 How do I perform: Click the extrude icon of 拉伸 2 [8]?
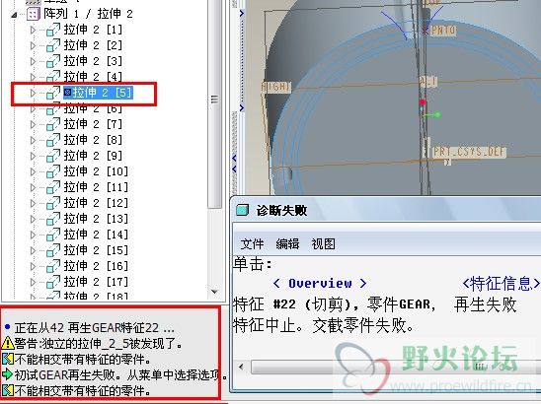(53, 140)
